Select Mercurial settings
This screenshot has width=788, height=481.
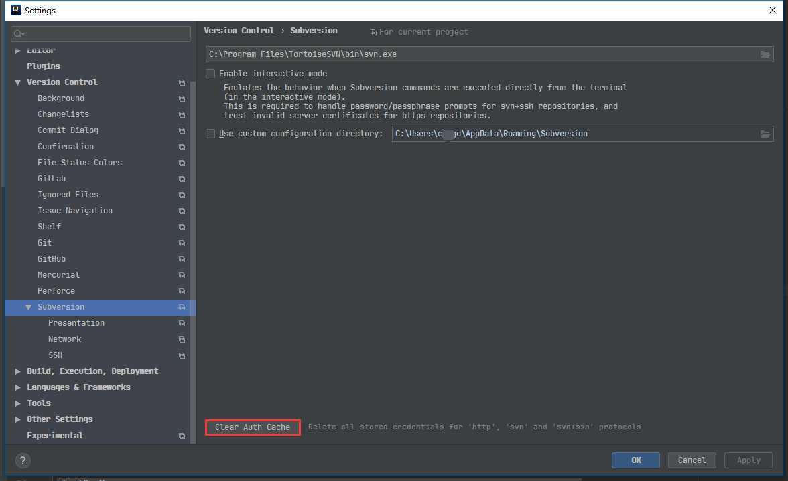click(58, 275)
